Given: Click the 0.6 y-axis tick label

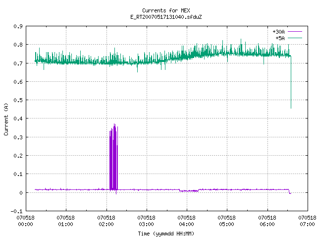Looking at the screenshot, I should click(x=18, y=82).
